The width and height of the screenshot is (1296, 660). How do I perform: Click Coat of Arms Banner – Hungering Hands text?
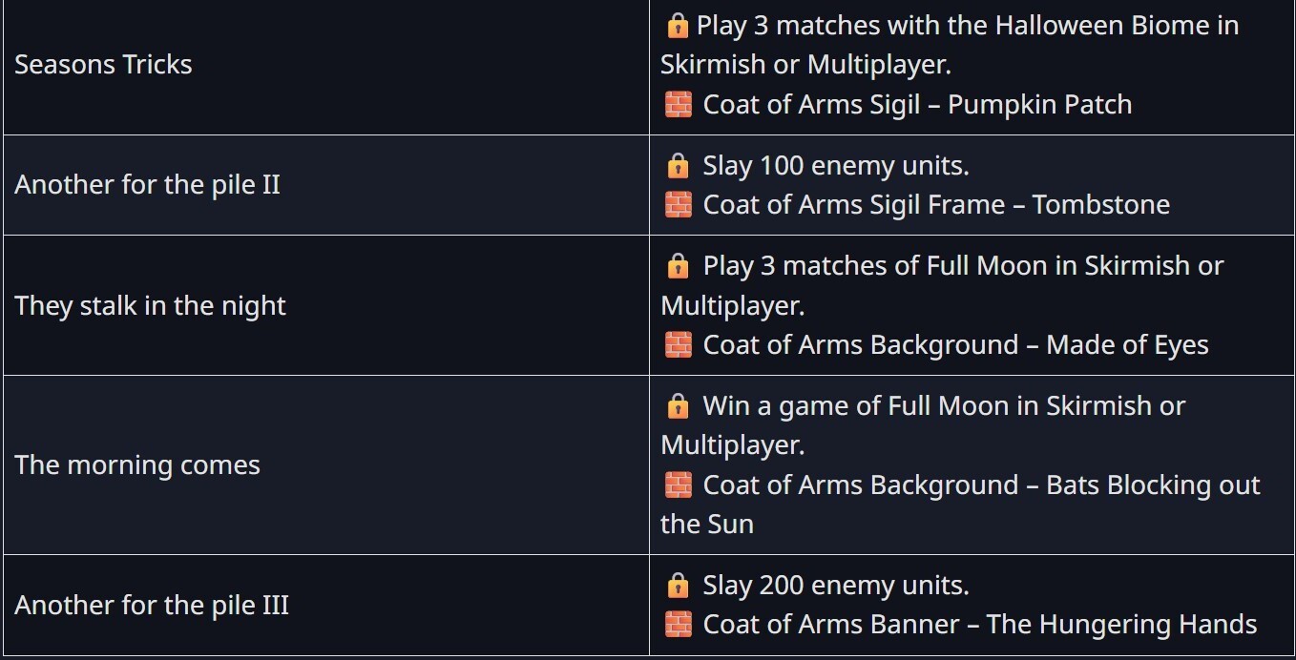tap(979, 625)
